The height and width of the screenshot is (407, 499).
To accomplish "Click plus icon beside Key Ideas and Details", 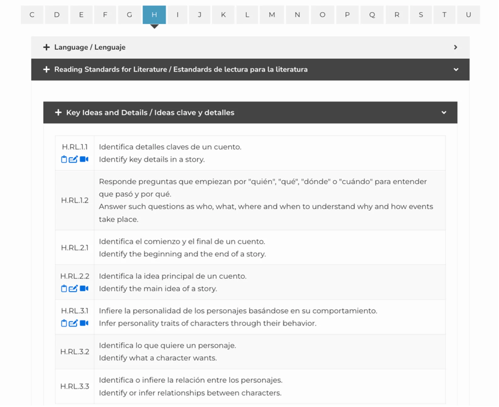I will coord(58,113).
